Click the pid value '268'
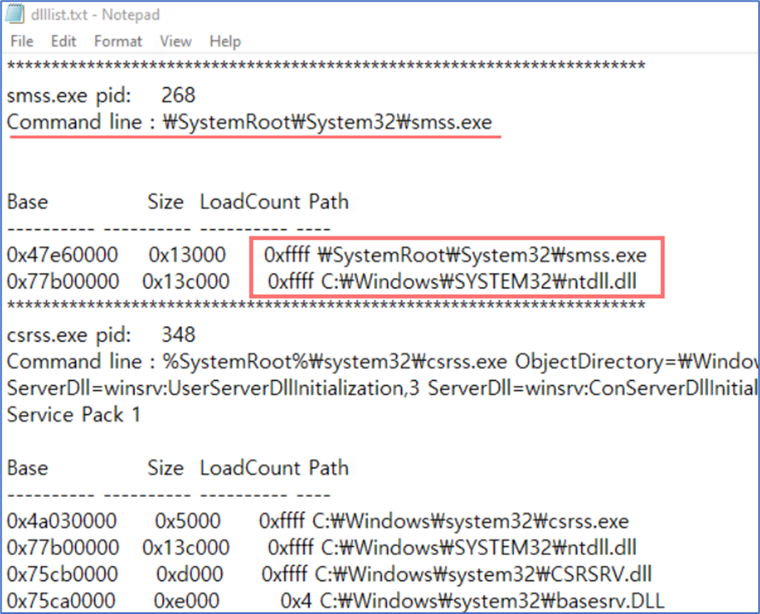 click(x=178, y=95)
